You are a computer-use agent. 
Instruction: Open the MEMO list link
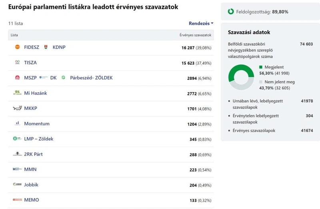tap(32, 200)
